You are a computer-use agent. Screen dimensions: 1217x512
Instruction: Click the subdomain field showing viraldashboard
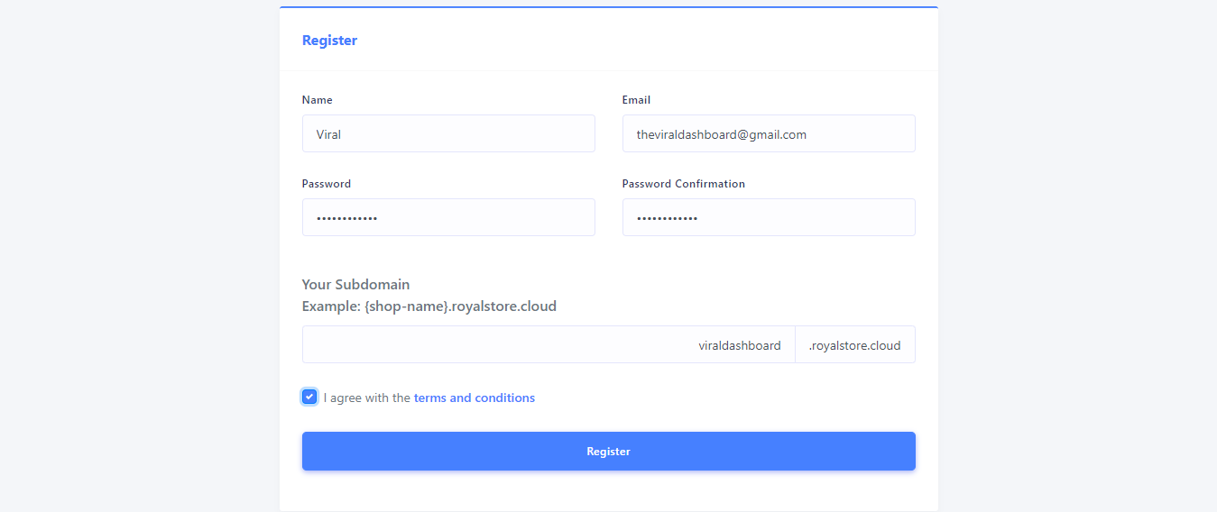tap(549, 344)
